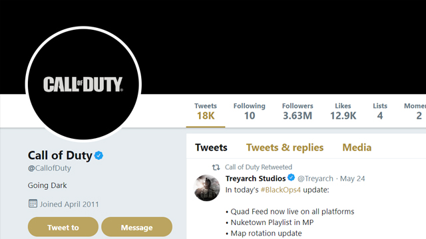The image size is (426, 239).
Task: Open the Moments stat
Action: tap(415, 112)
